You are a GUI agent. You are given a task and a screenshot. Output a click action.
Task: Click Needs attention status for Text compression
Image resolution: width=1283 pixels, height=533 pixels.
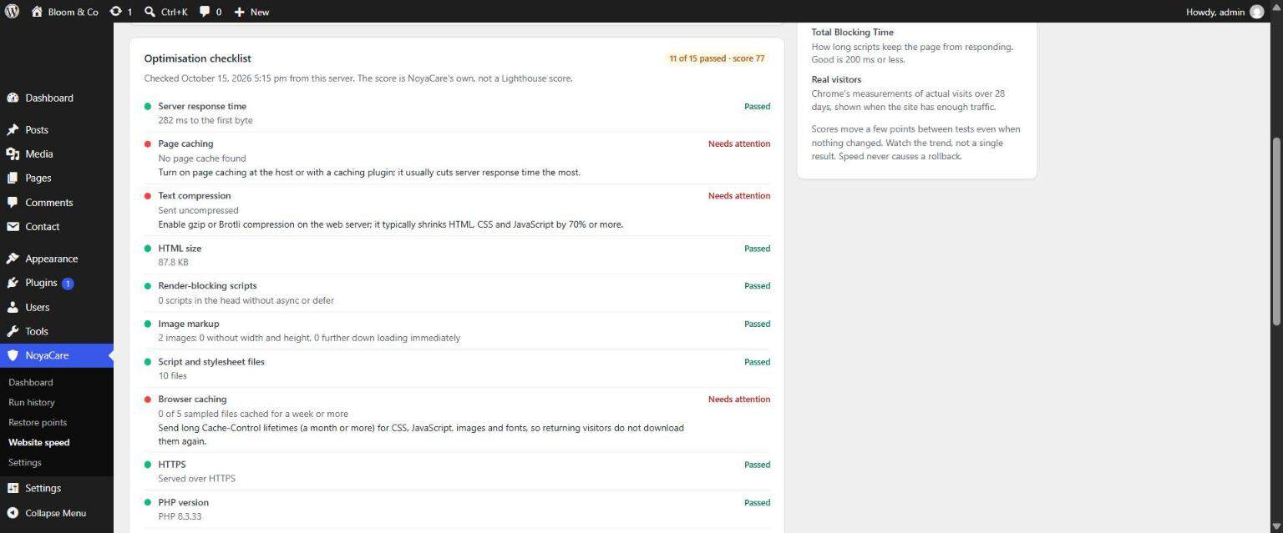tap(739, 195)
